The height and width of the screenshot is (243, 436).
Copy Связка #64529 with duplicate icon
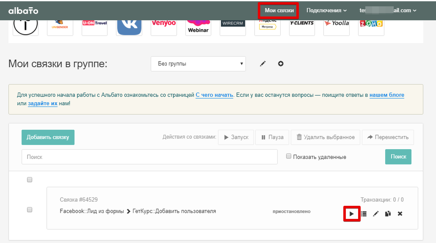pos(388,214)
